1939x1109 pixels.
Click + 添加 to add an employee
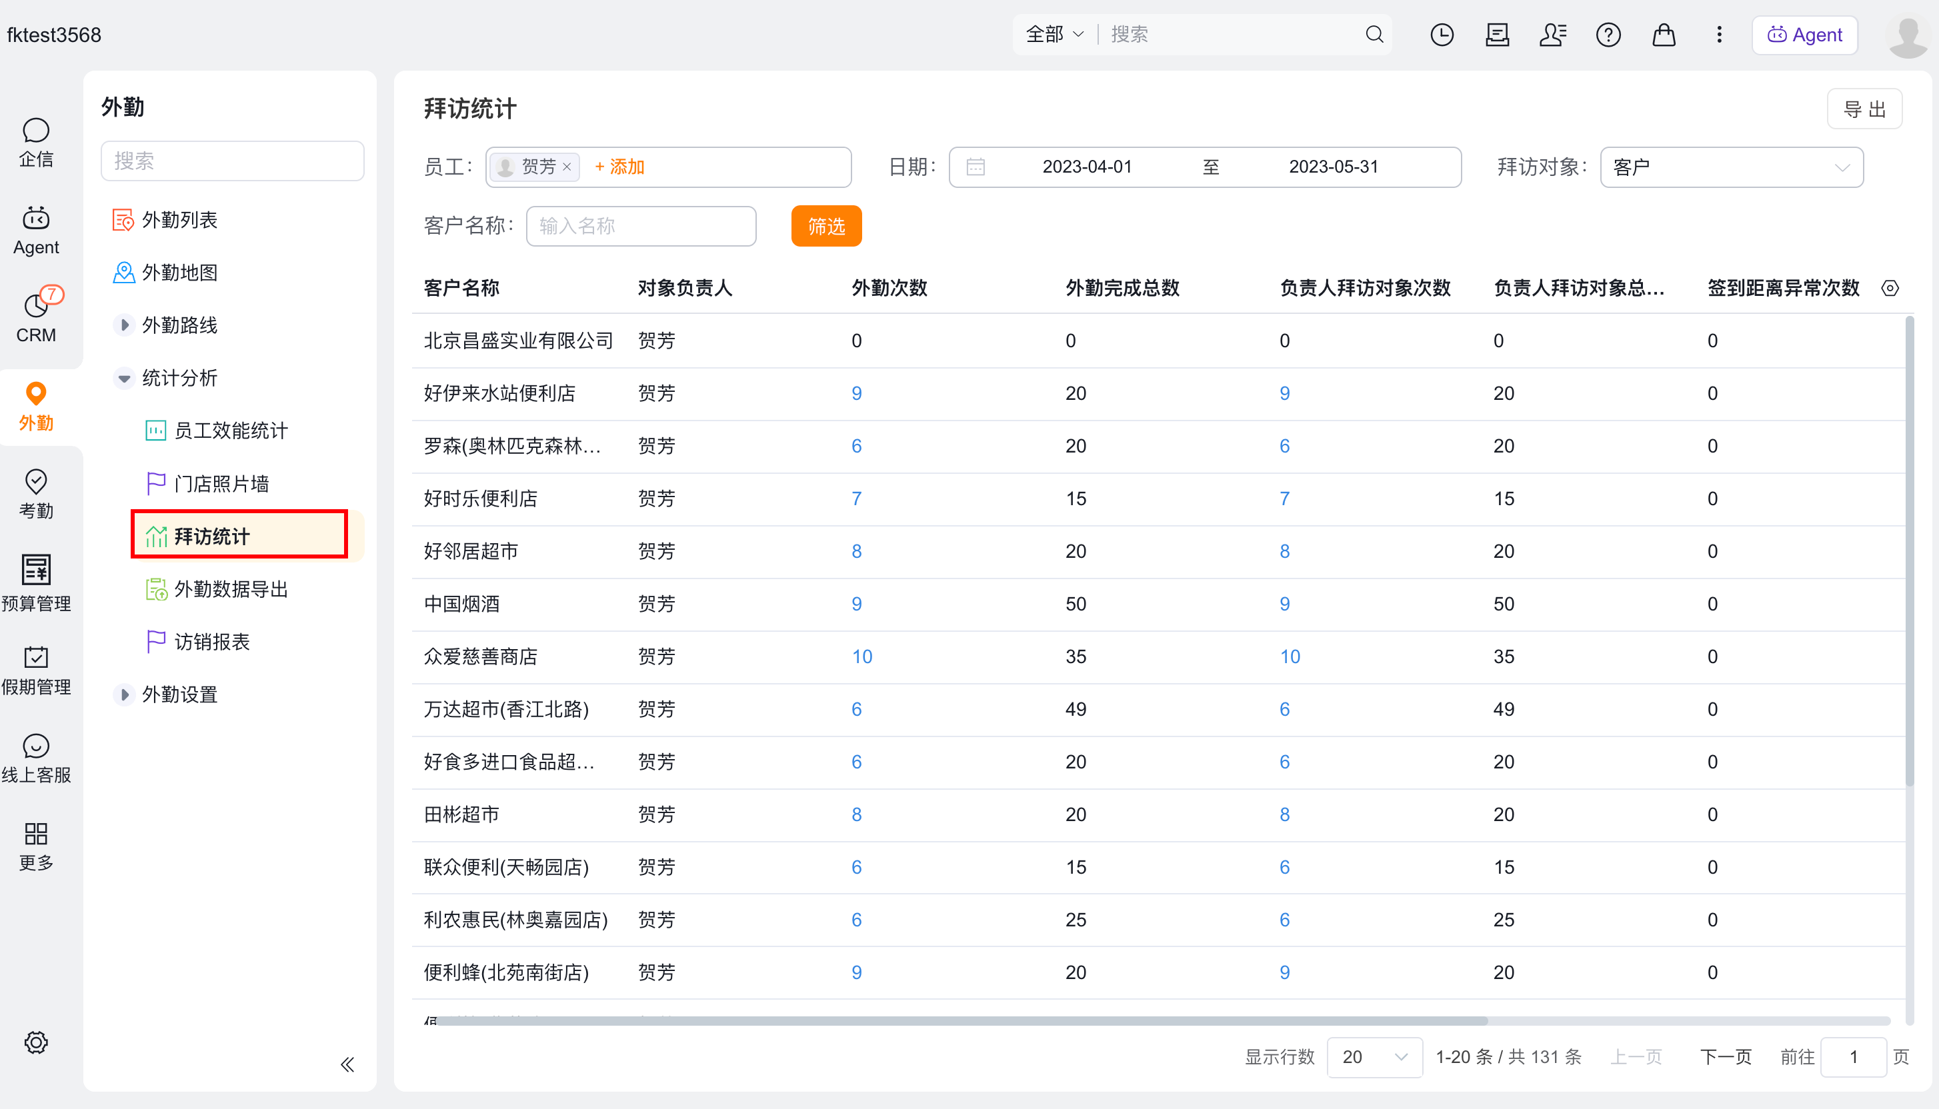pos(619,167)
